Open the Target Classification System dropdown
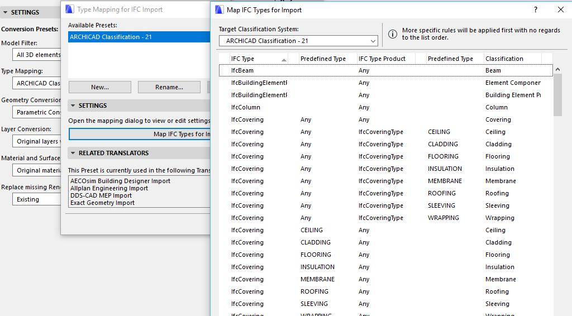Image resolution: width=572 pixels, height=316 pixels. [298, 41]
